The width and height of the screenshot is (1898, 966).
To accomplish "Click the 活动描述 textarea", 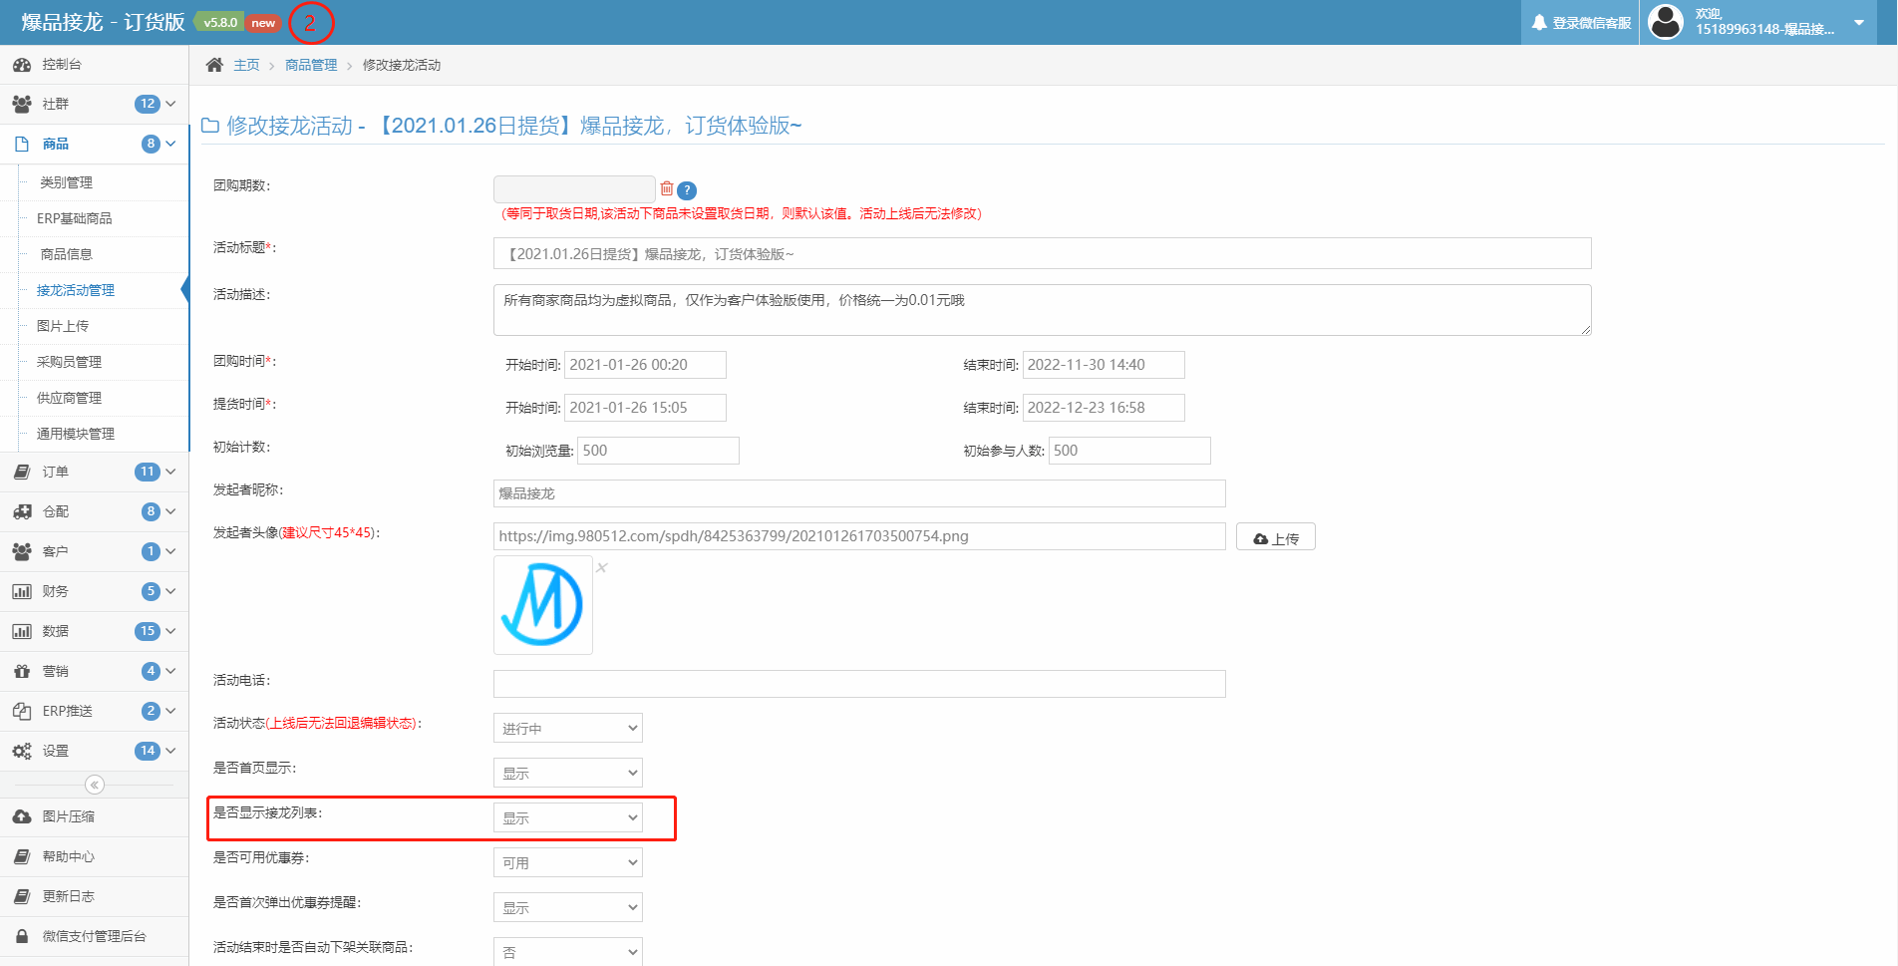I will coord(1043,310).
